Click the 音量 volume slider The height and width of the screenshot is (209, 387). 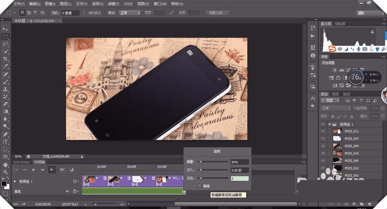(x=213, y=162)
